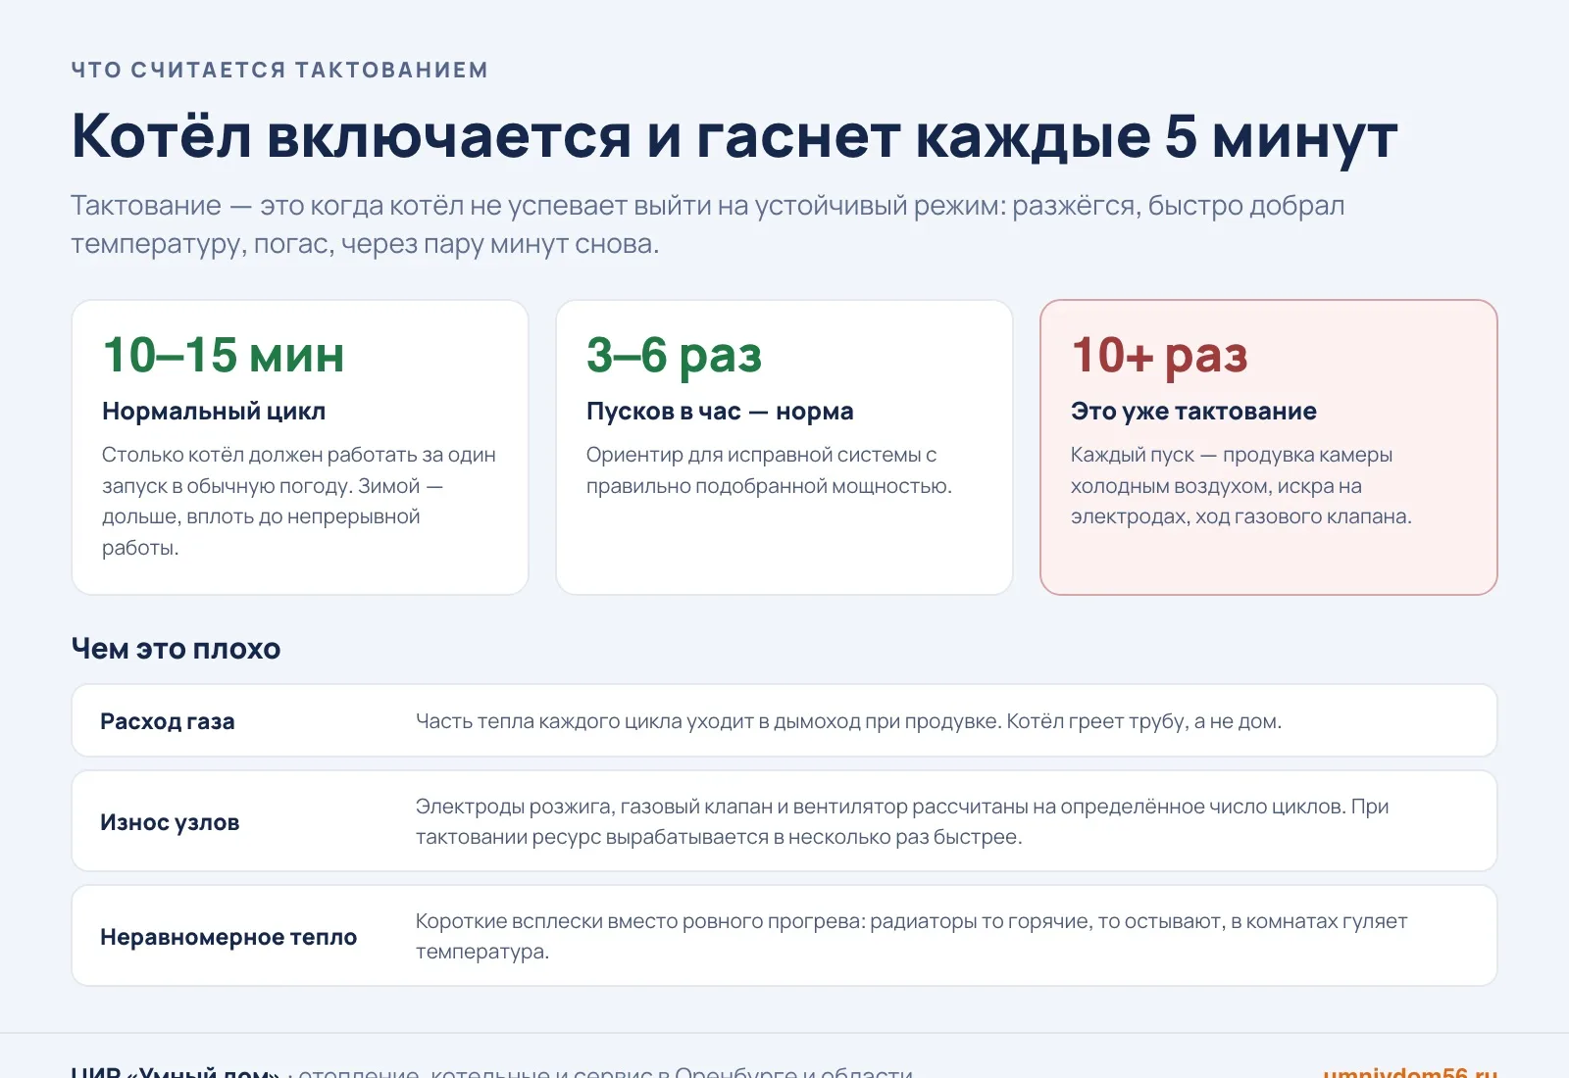This screenshot has height=1078, width=1569.
Task: Click the 'Нормальный цикл' card title
Action: 214,411
